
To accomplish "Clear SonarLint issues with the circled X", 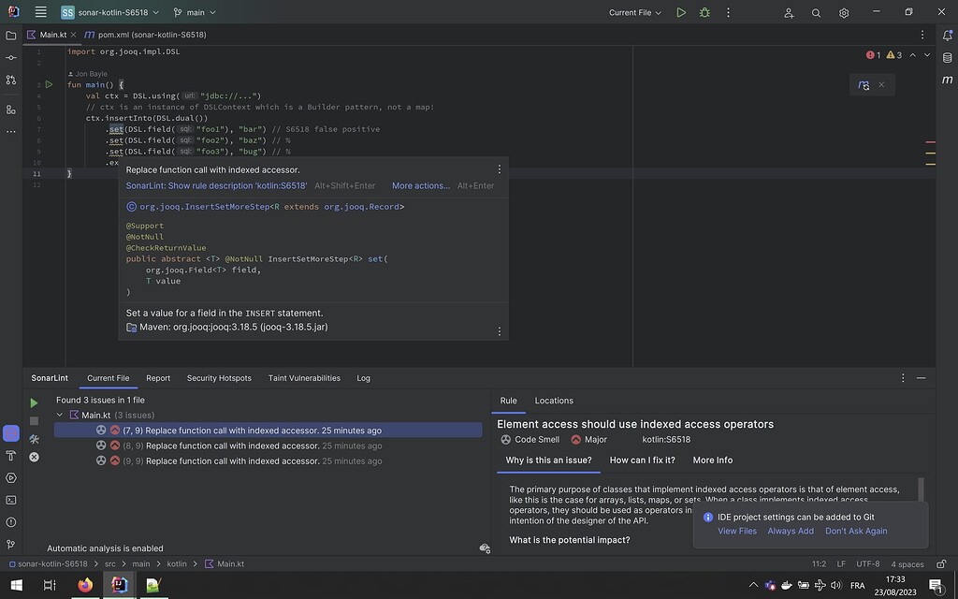I will 34,457.
